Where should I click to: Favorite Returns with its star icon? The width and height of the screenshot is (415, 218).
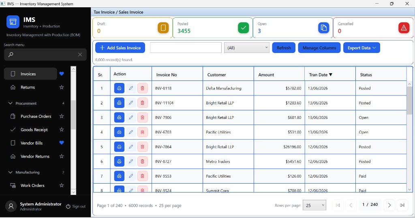pos(62,87)
